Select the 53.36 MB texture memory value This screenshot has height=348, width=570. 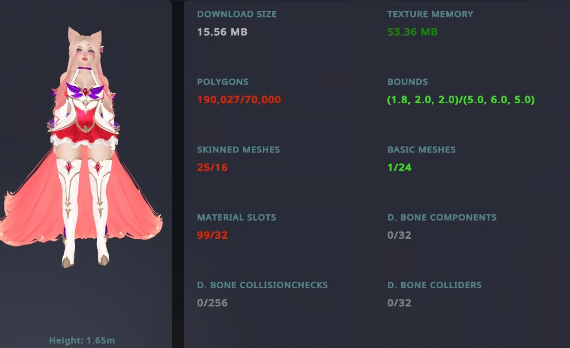click(412, 32)
